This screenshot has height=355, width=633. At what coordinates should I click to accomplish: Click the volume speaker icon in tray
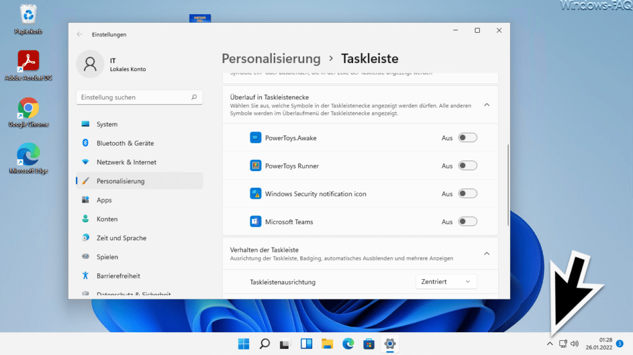pyautogui.click(x=574, y=344)
